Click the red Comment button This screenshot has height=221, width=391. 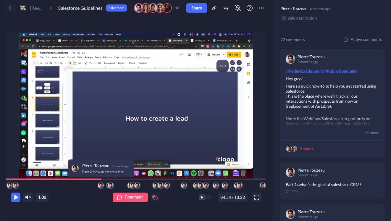tap(130, 197)
